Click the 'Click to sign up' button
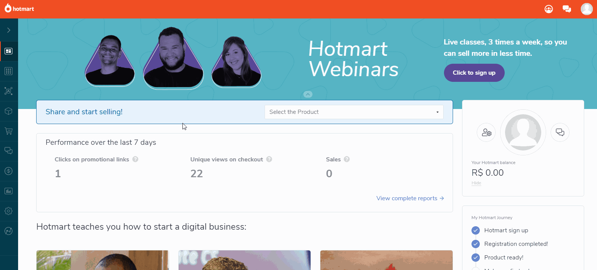597x270 pixels. [x=474, y=73]
